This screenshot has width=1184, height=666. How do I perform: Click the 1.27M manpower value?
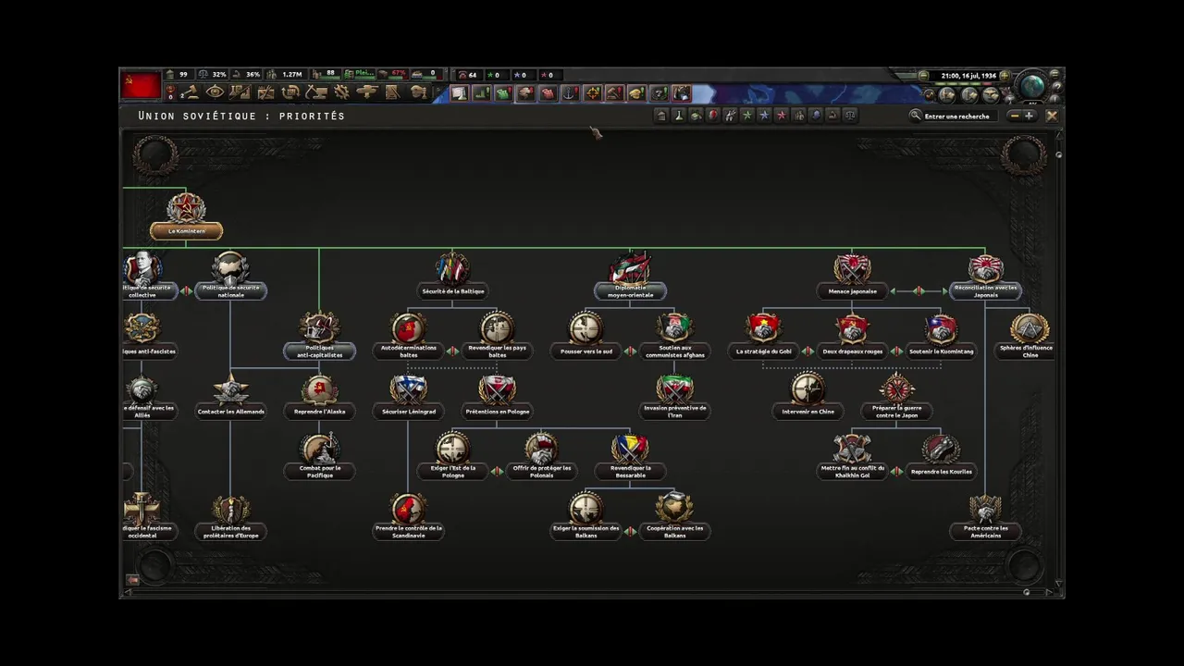tap(292, 75)
